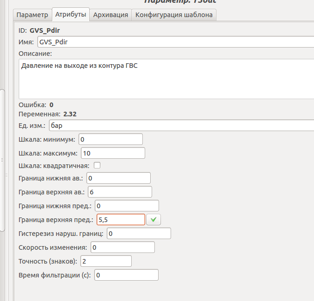This screenshot has height=301, width=314.
Task: Click the Время фильтрации (с) field
Action: coord(126,275)
